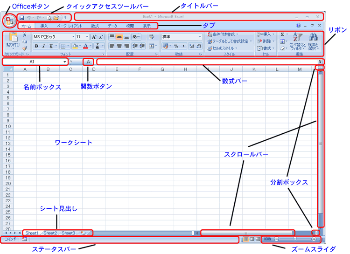The height and width of the screenshot is (254, 350).
Task: Click the Increase Decimal icon
Action: [x=192, y=46]
